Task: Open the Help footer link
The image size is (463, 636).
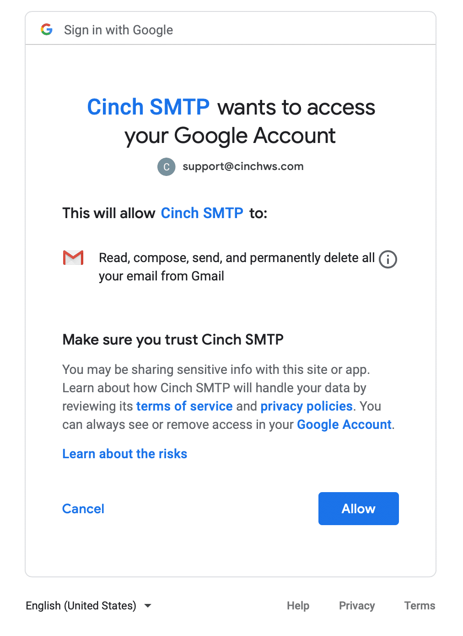Action: (298, 606)
